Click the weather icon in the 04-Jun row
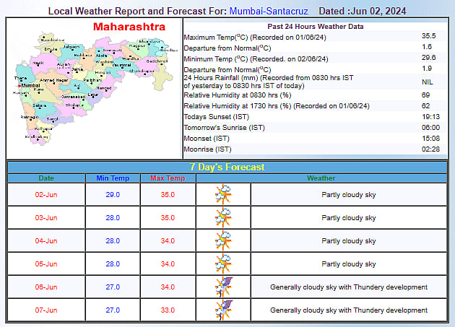The image size is (455, 327). tap(223, 240)
